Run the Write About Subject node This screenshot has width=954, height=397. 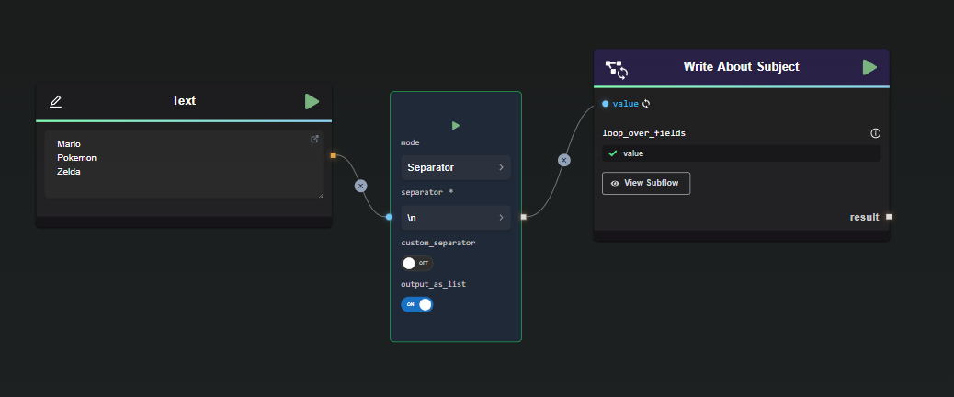click(x=869, y=67)
